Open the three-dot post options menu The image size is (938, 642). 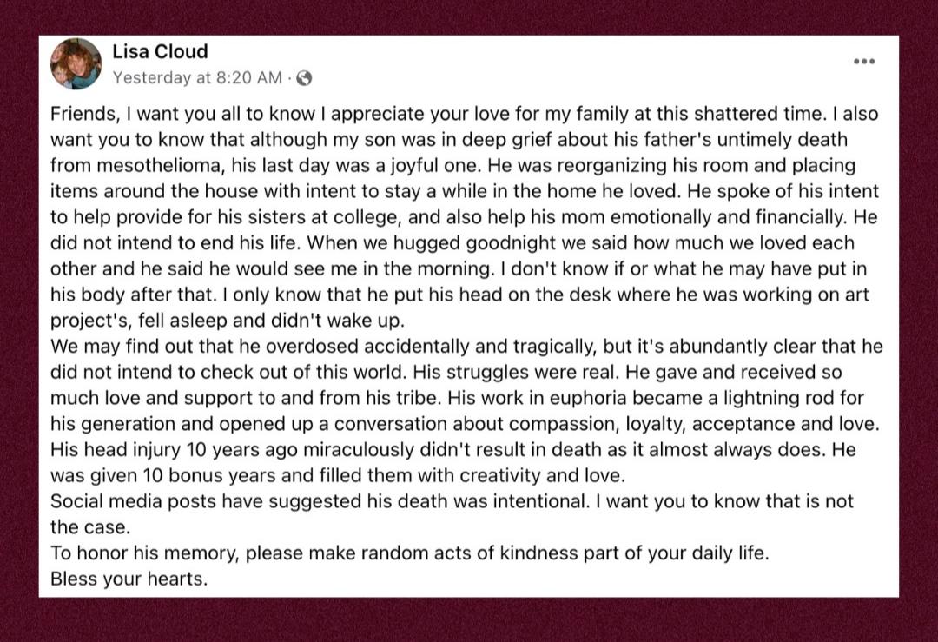coord(863,62)
